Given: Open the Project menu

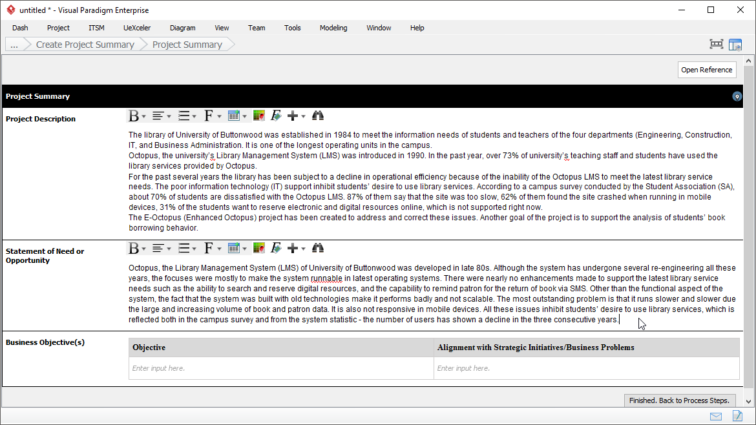Looking at the screenshot, I should 58,28.
